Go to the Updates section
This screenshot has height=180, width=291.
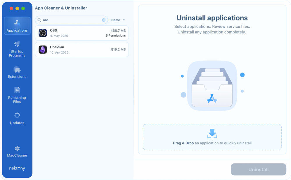point(17,118)
